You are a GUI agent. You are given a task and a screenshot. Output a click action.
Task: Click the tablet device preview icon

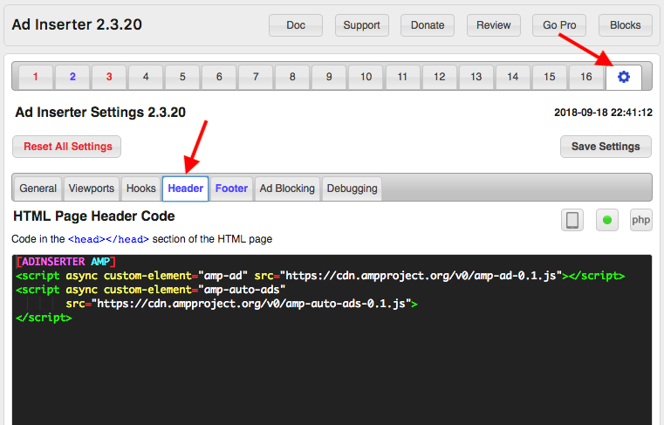pyautogui.click(x=572, y=220)
